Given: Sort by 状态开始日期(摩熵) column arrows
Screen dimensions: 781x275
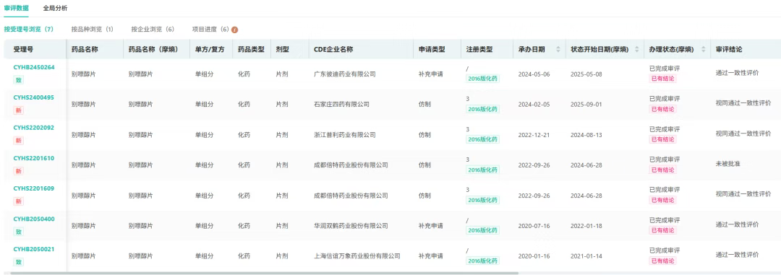Looking at the screenshot, I should (x=636, y=49).
